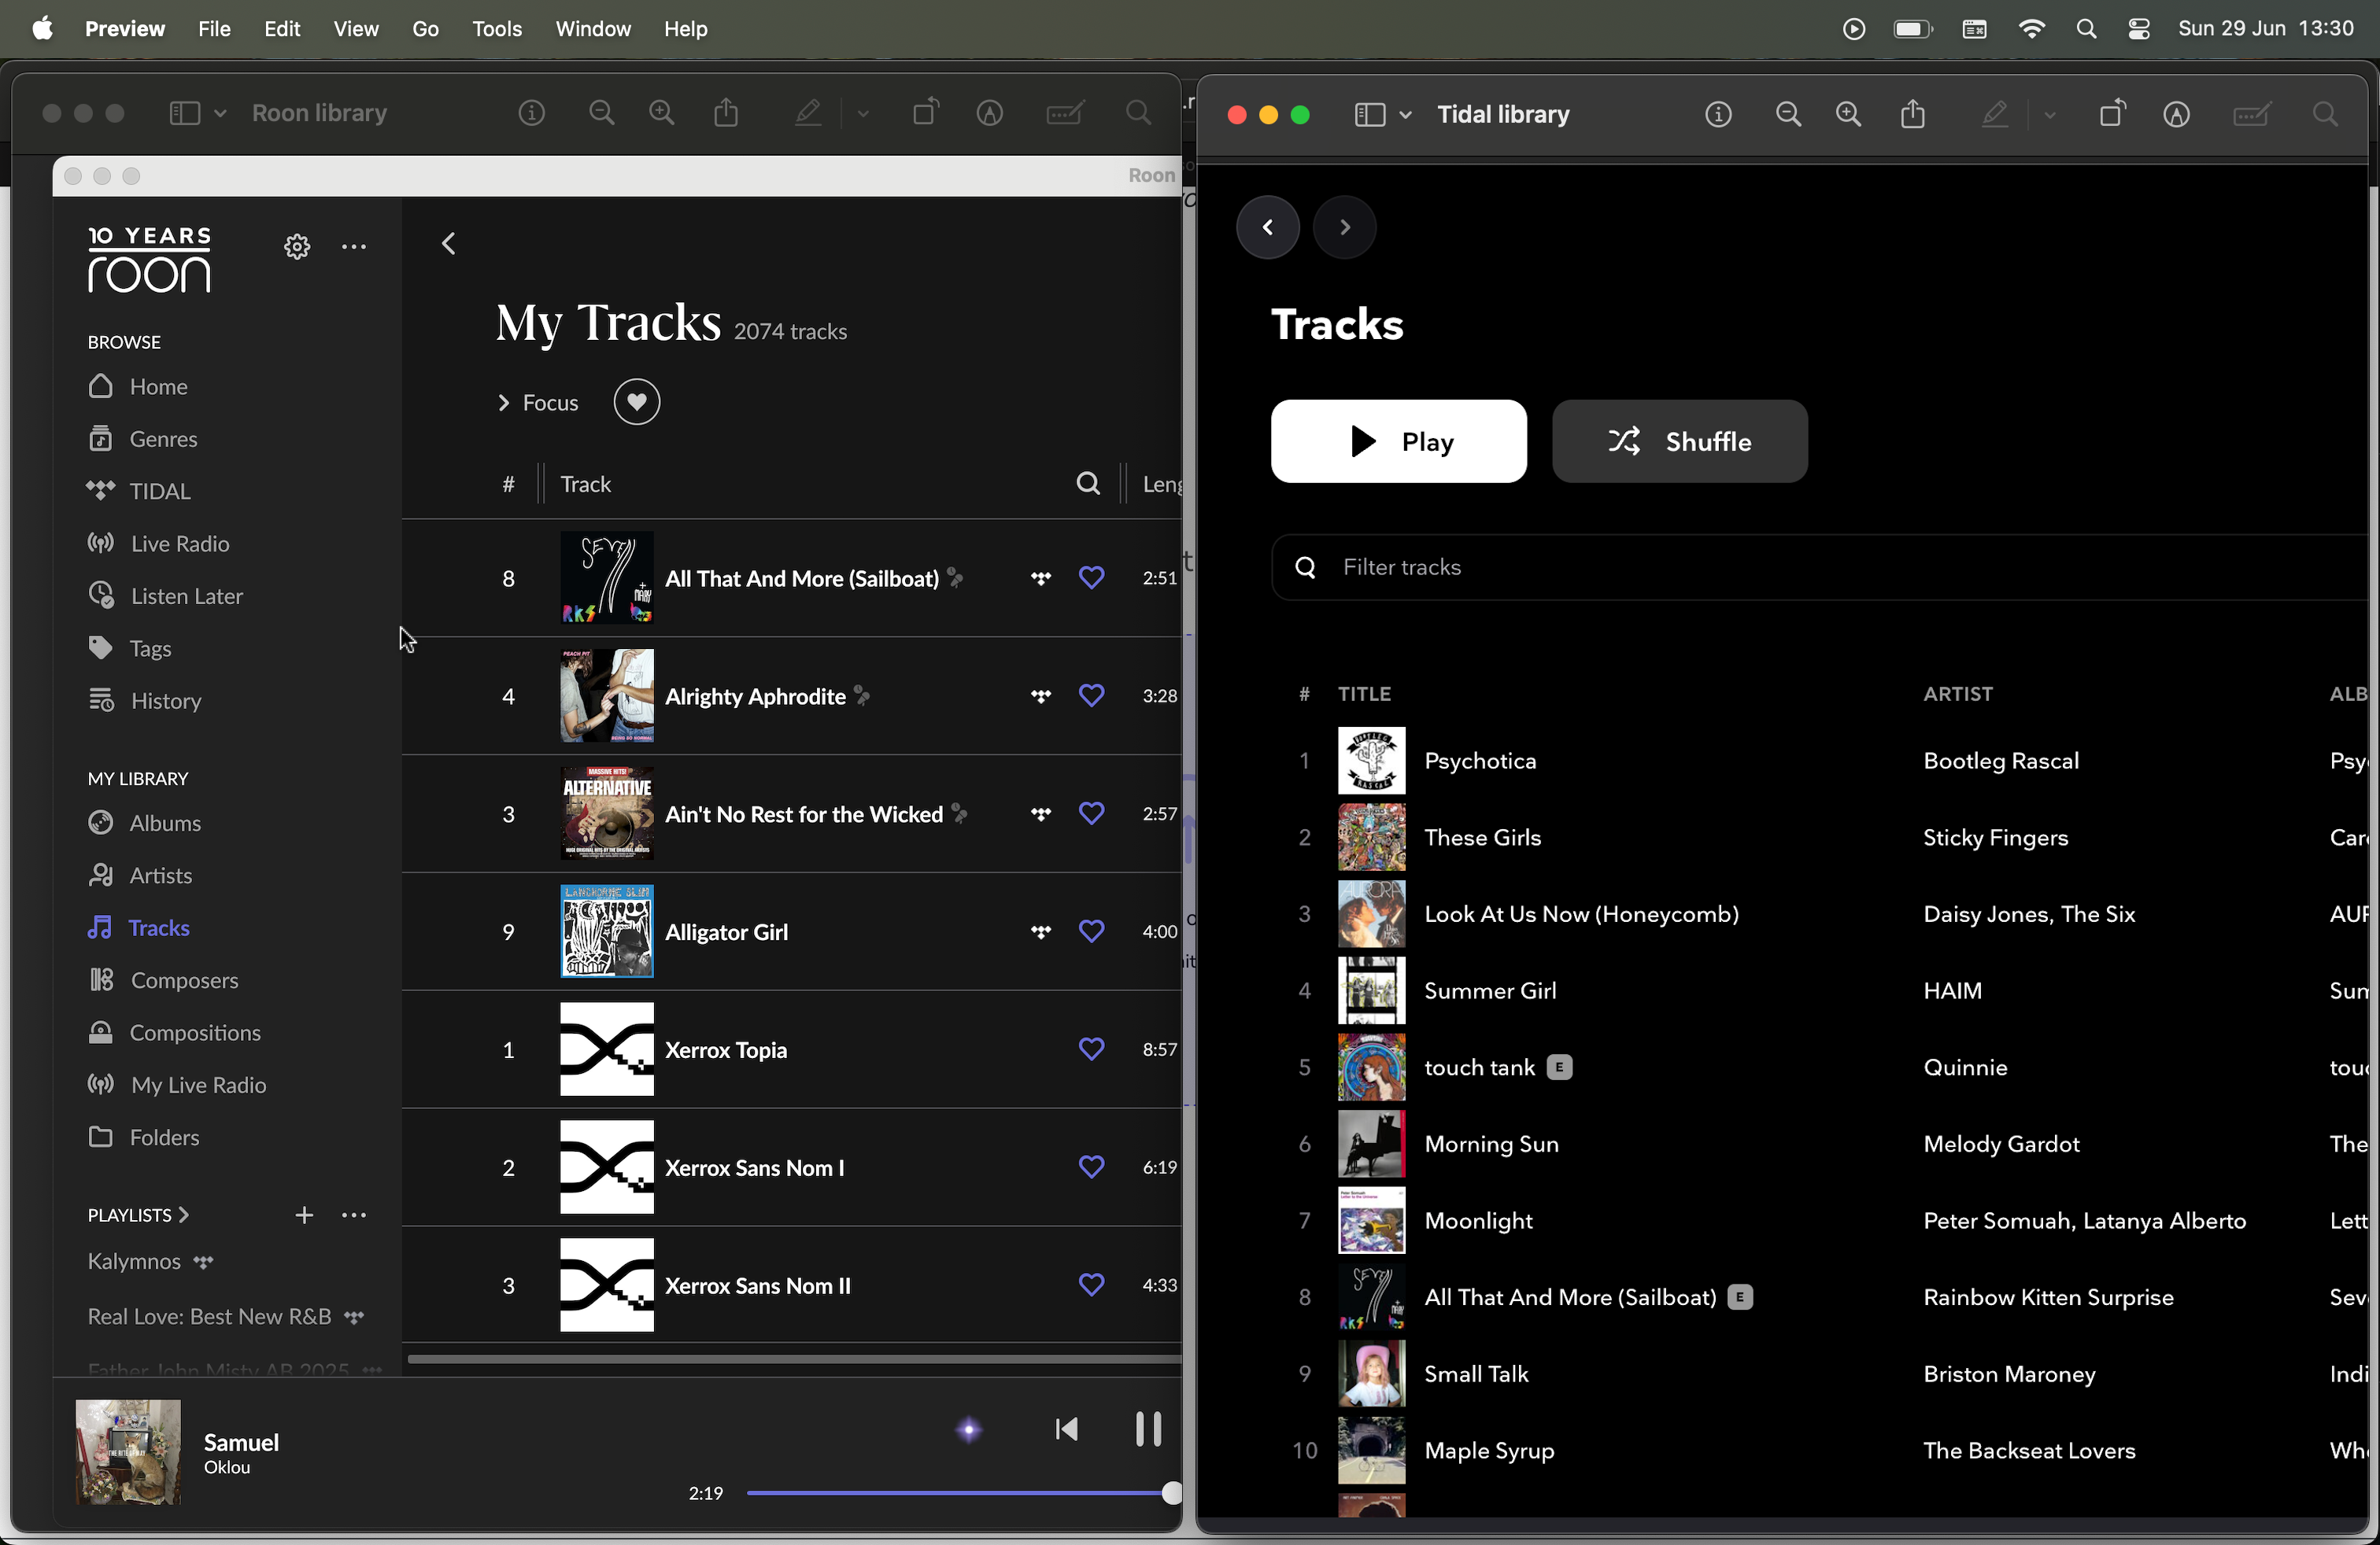The width and height of the screenshot is (2380, 1545).
Task: Open Roon sidebar more options ellipsis
Action: [x=354, y=247]
